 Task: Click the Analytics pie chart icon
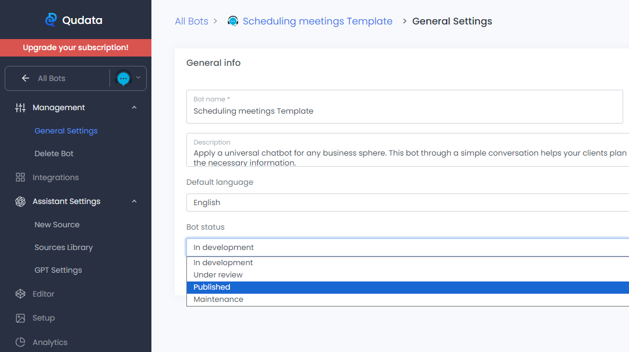click(20, 342)
